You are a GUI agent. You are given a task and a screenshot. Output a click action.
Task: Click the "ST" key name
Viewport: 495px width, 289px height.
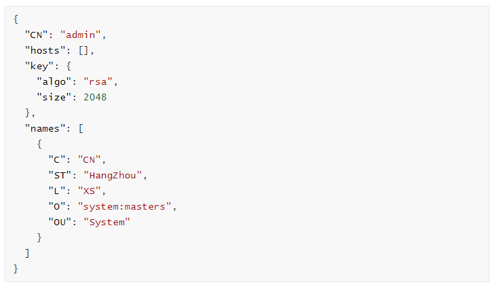60,175
